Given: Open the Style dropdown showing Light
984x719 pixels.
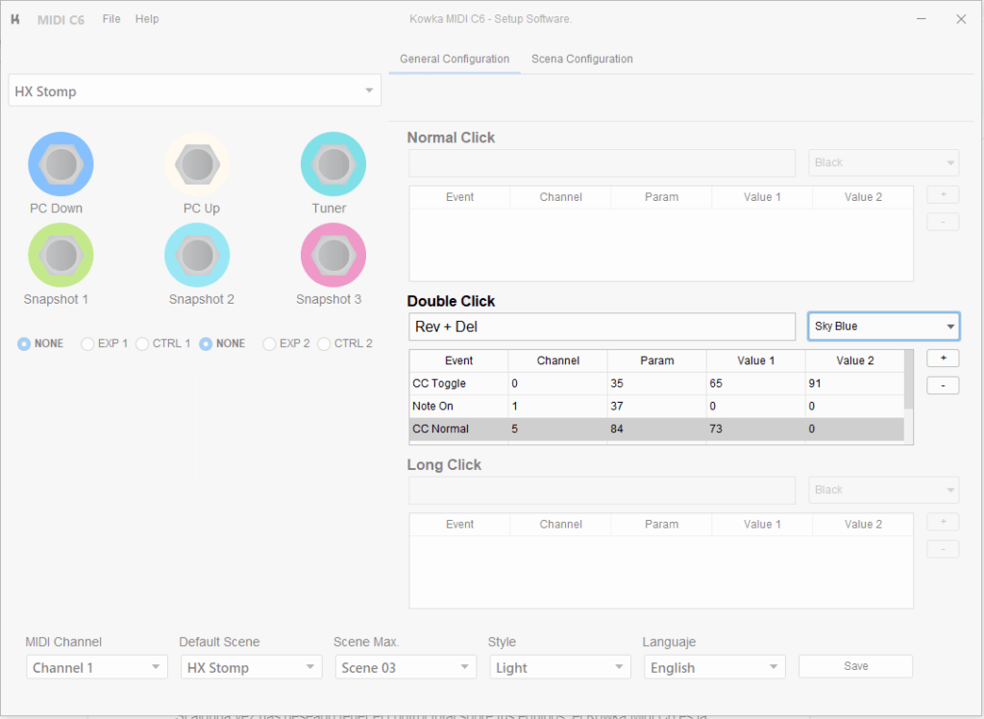Looking at the screenshot, I should tap(560, 667).
